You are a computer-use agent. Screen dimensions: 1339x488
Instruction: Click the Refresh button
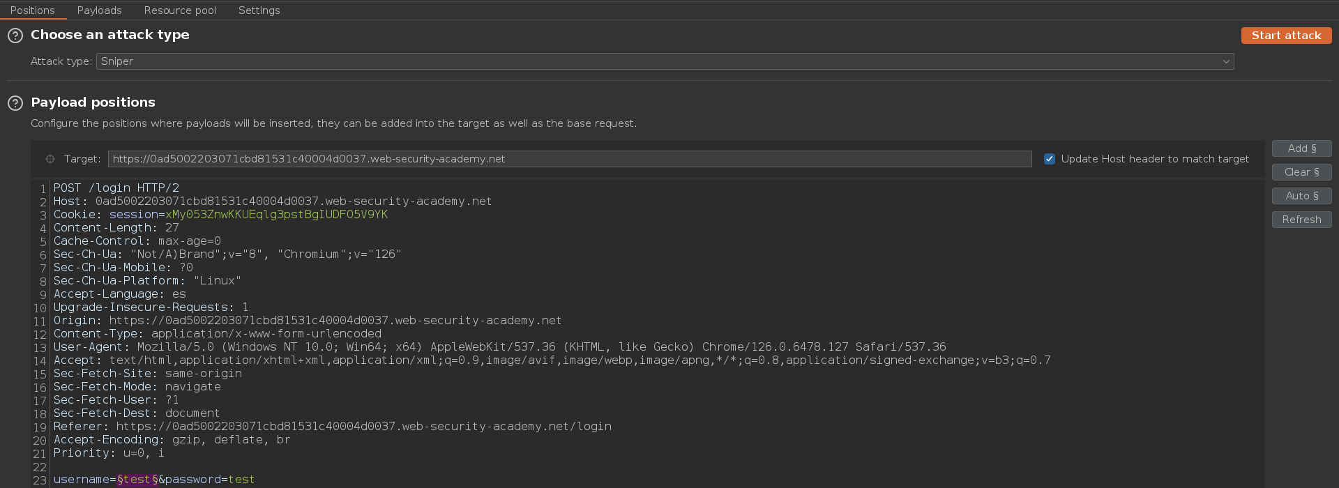pyautogui.click(x=1301, y=220)
